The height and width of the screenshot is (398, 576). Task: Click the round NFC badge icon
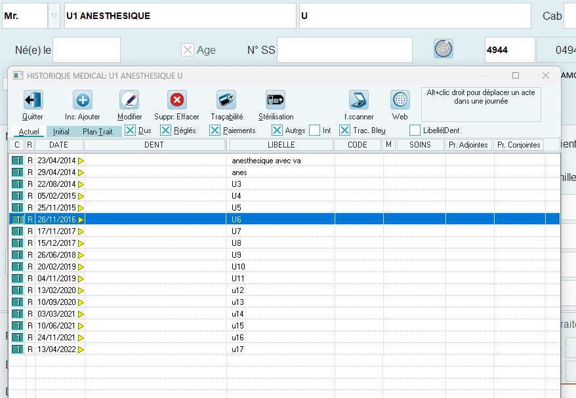tap(443, 49)
